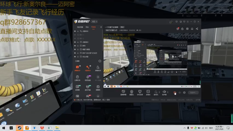Switch to the 我的场景 tab

coord(80,27)
